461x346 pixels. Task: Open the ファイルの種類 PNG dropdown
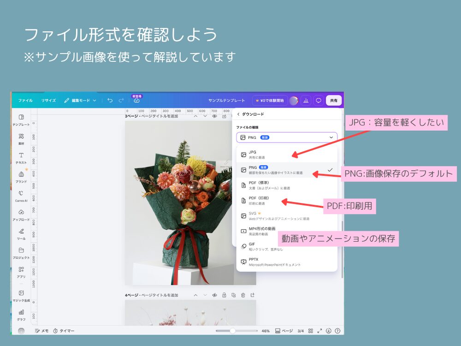287,137
